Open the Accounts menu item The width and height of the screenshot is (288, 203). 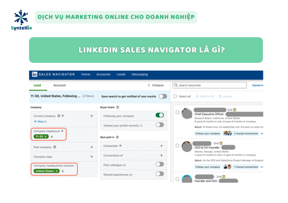(x=103, y=74)
